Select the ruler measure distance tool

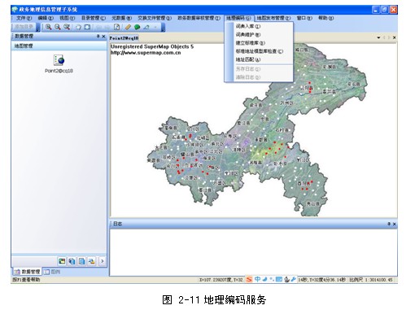128,27
